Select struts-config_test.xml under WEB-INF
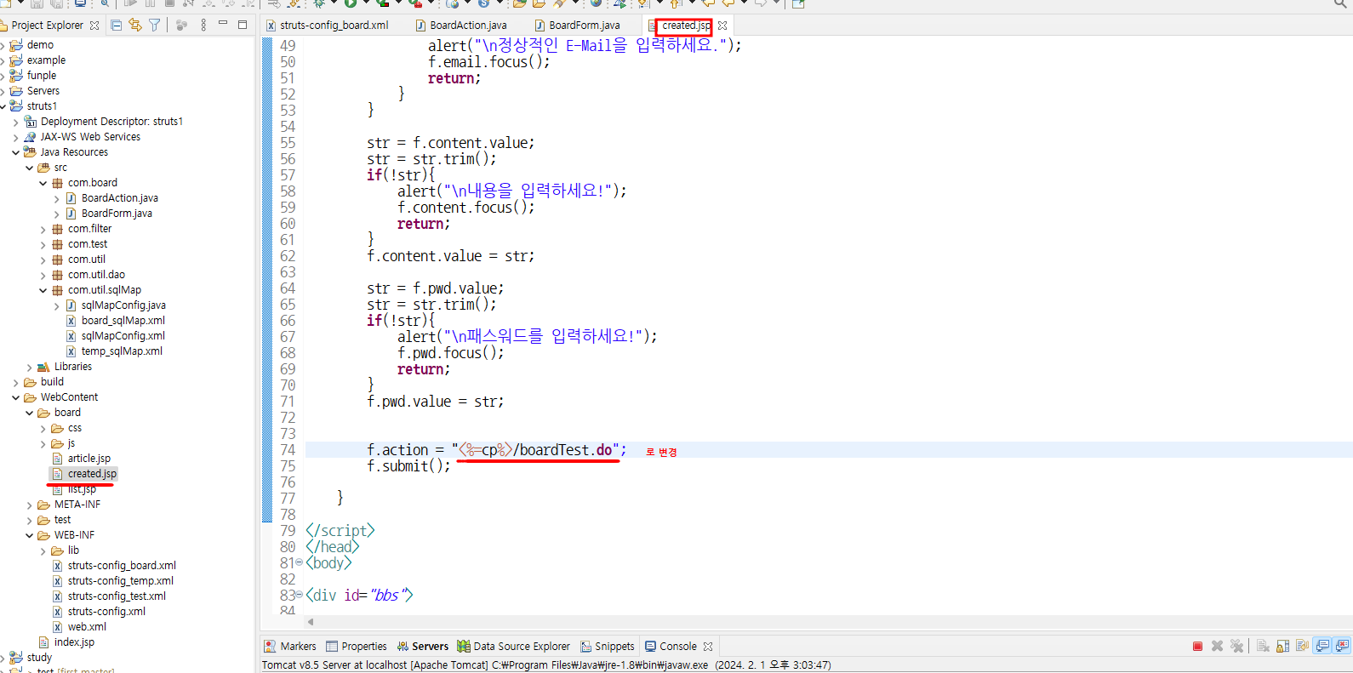This screenshot has width=1353, height=673. (117, 596)
